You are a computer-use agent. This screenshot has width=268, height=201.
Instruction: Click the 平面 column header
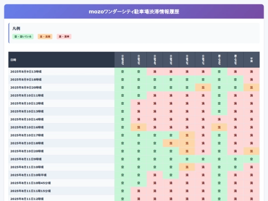(x=252, y=60)
